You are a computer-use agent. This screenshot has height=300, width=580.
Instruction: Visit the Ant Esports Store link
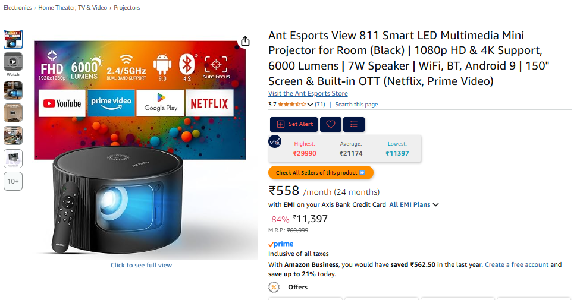click(308, 94)
